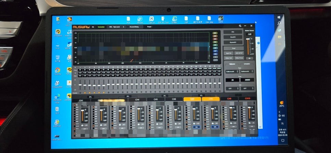Viewport: 331px width, 153px height.
Task: Enable the Link toggle under CH7
Action: [x=196, y=127]
